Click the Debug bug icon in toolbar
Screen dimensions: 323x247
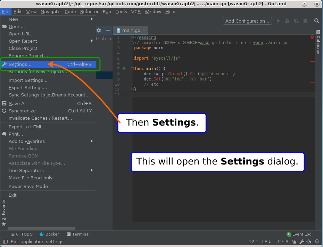pos(287,21)
